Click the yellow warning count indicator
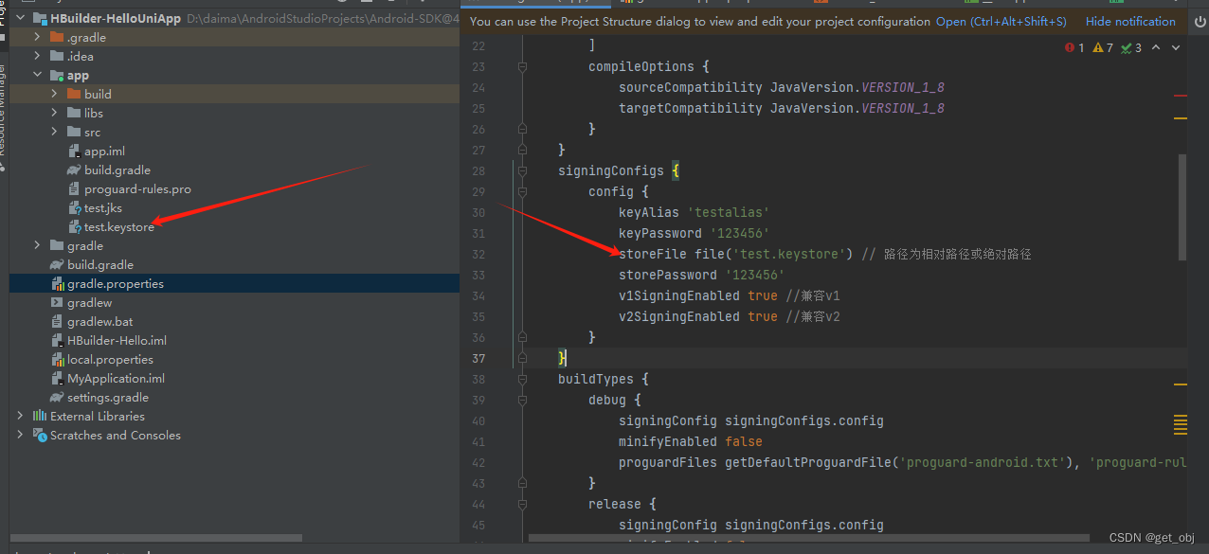1209x554 pixels. 1103,47
